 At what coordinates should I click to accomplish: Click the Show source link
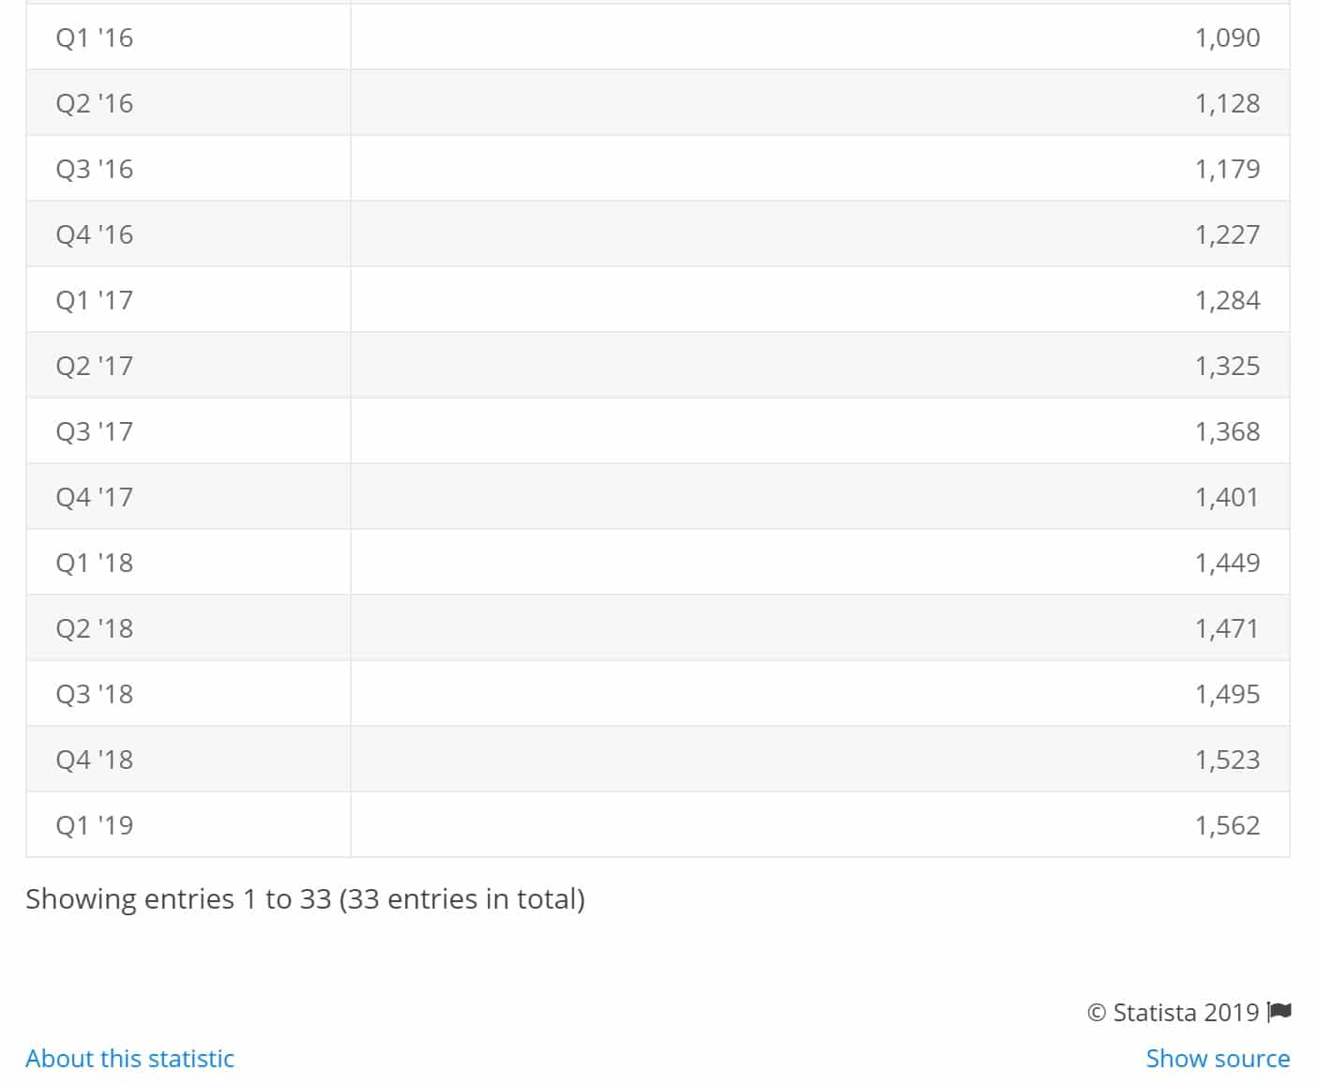coord(1218,1059)
